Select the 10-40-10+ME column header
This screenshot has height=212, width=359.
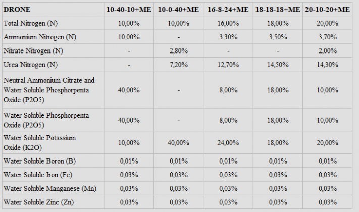pos(130,10)
